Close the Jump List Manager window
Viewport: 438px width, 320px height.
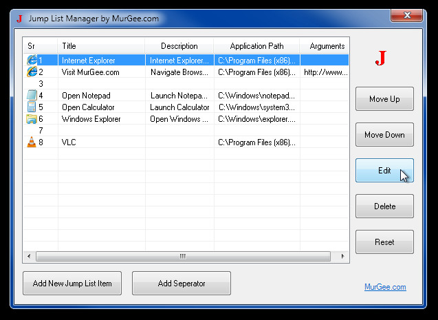pyautogui.click(x=406, y=15)
